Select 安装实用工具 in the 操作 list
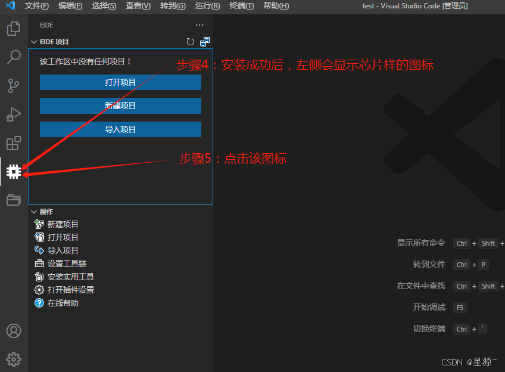This screenshot has width=505, height=372. coord(71,277)
